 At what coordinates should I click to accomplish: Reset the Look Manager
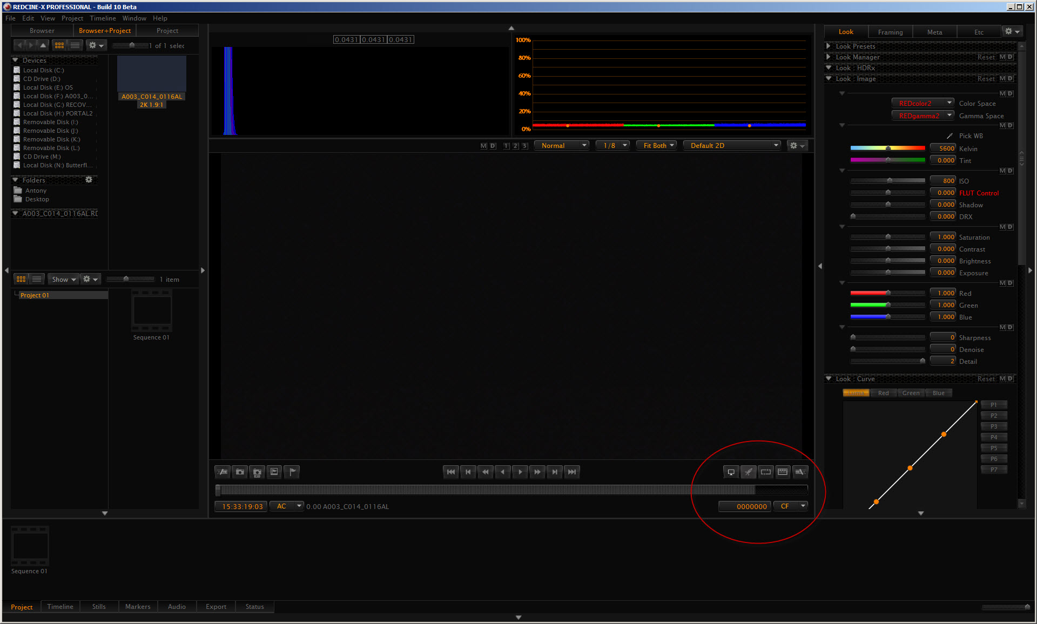(986, 57)
